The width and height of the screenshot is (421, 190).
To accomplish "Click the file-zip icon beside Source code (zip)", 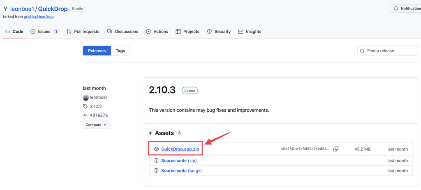I will 156,160.
